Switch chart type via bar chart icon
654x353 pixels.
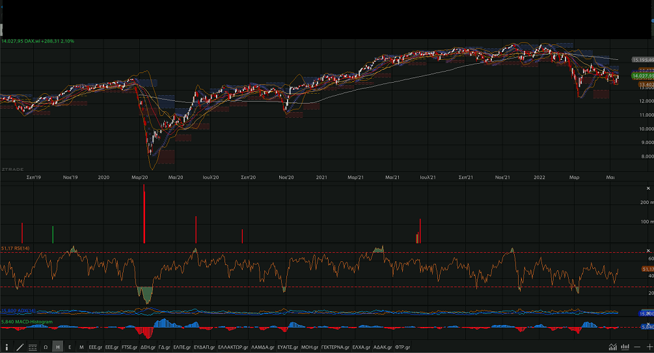(x=625, y=346)
